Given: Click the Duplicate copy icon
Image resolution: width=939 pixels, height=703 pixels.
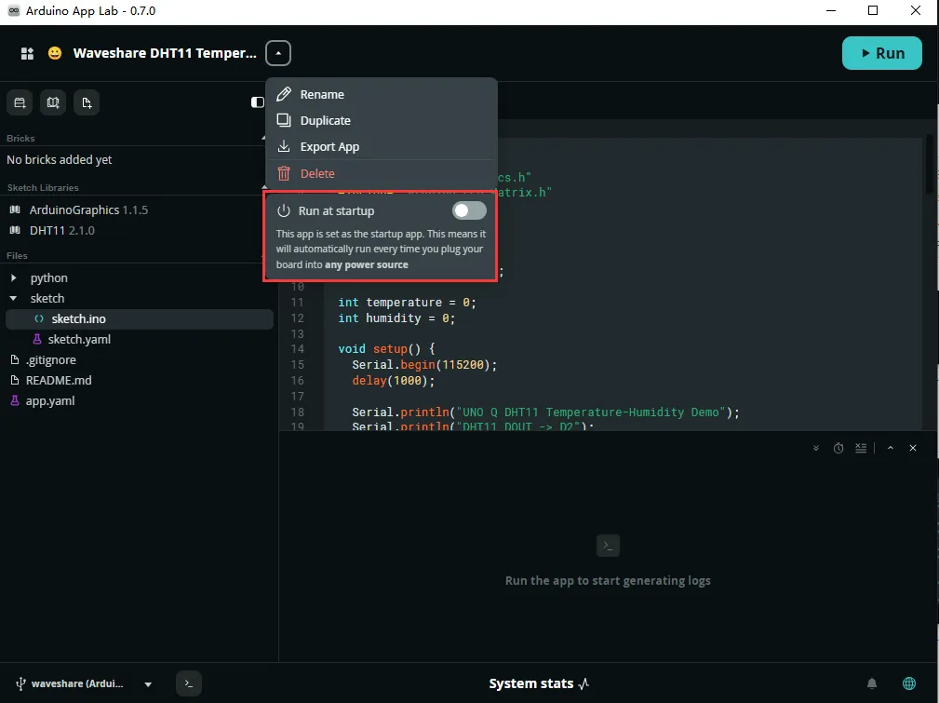Looking at the screenshot, I should click(284, 120).
